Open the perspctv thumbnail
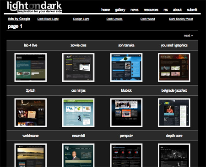 (126, 155)
